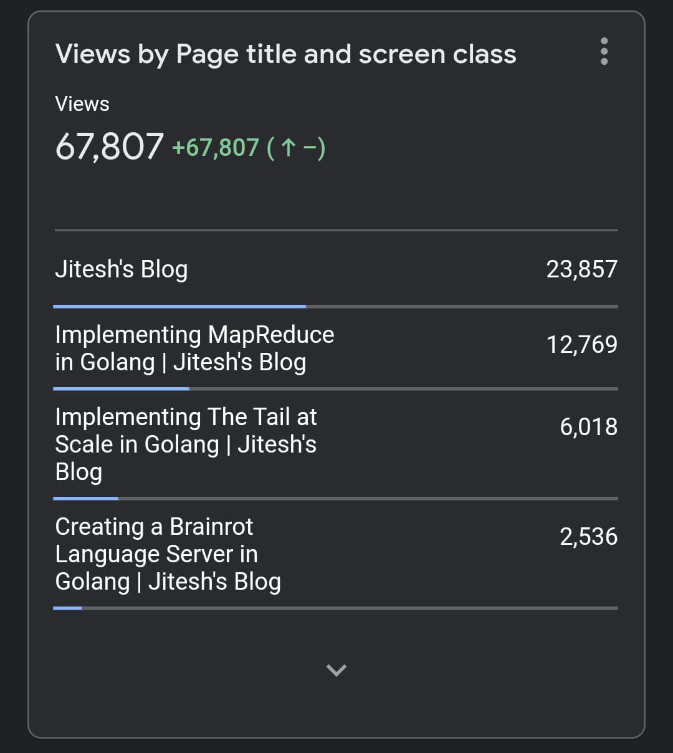Click the MapReduce row's blue progress bar
Screen dimensions: 673x753
click(x=122, y=389)
